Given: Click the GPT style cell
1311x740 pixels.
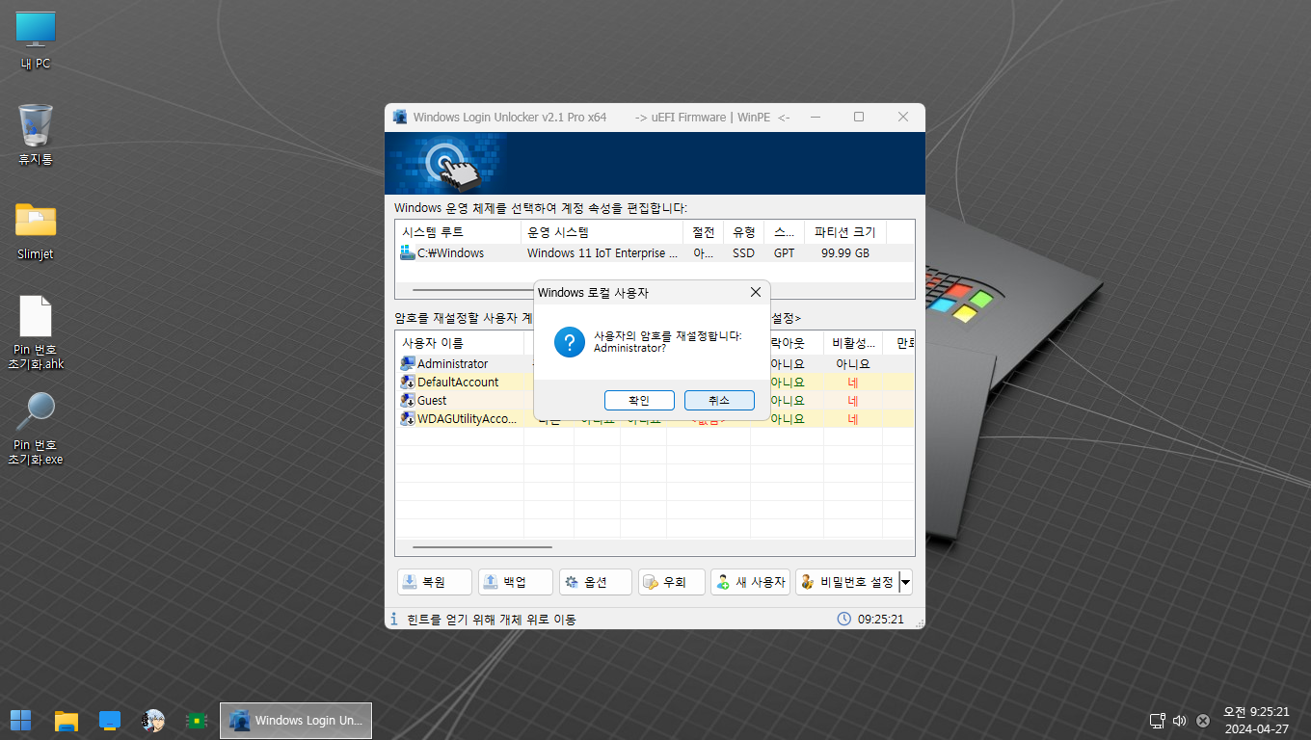Looking at the screenshot, I should point(785,252).
